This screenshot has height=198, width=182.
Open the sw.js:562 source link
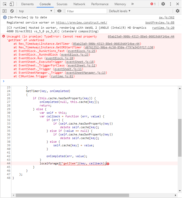tap(167, 17)
